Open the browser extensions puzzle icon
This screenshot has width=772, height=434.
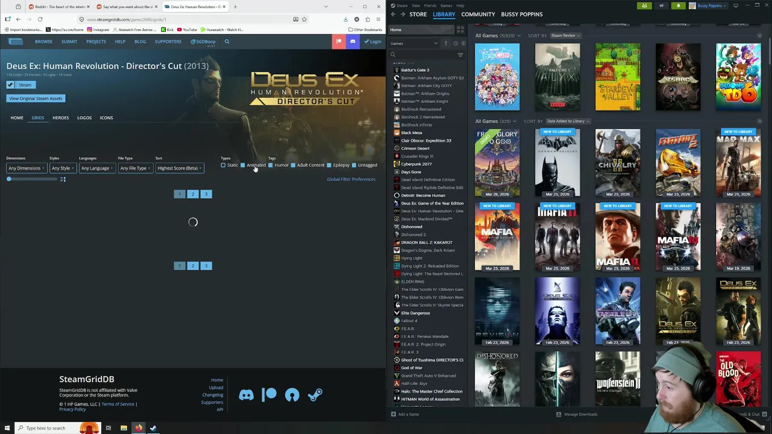(367, 19)
